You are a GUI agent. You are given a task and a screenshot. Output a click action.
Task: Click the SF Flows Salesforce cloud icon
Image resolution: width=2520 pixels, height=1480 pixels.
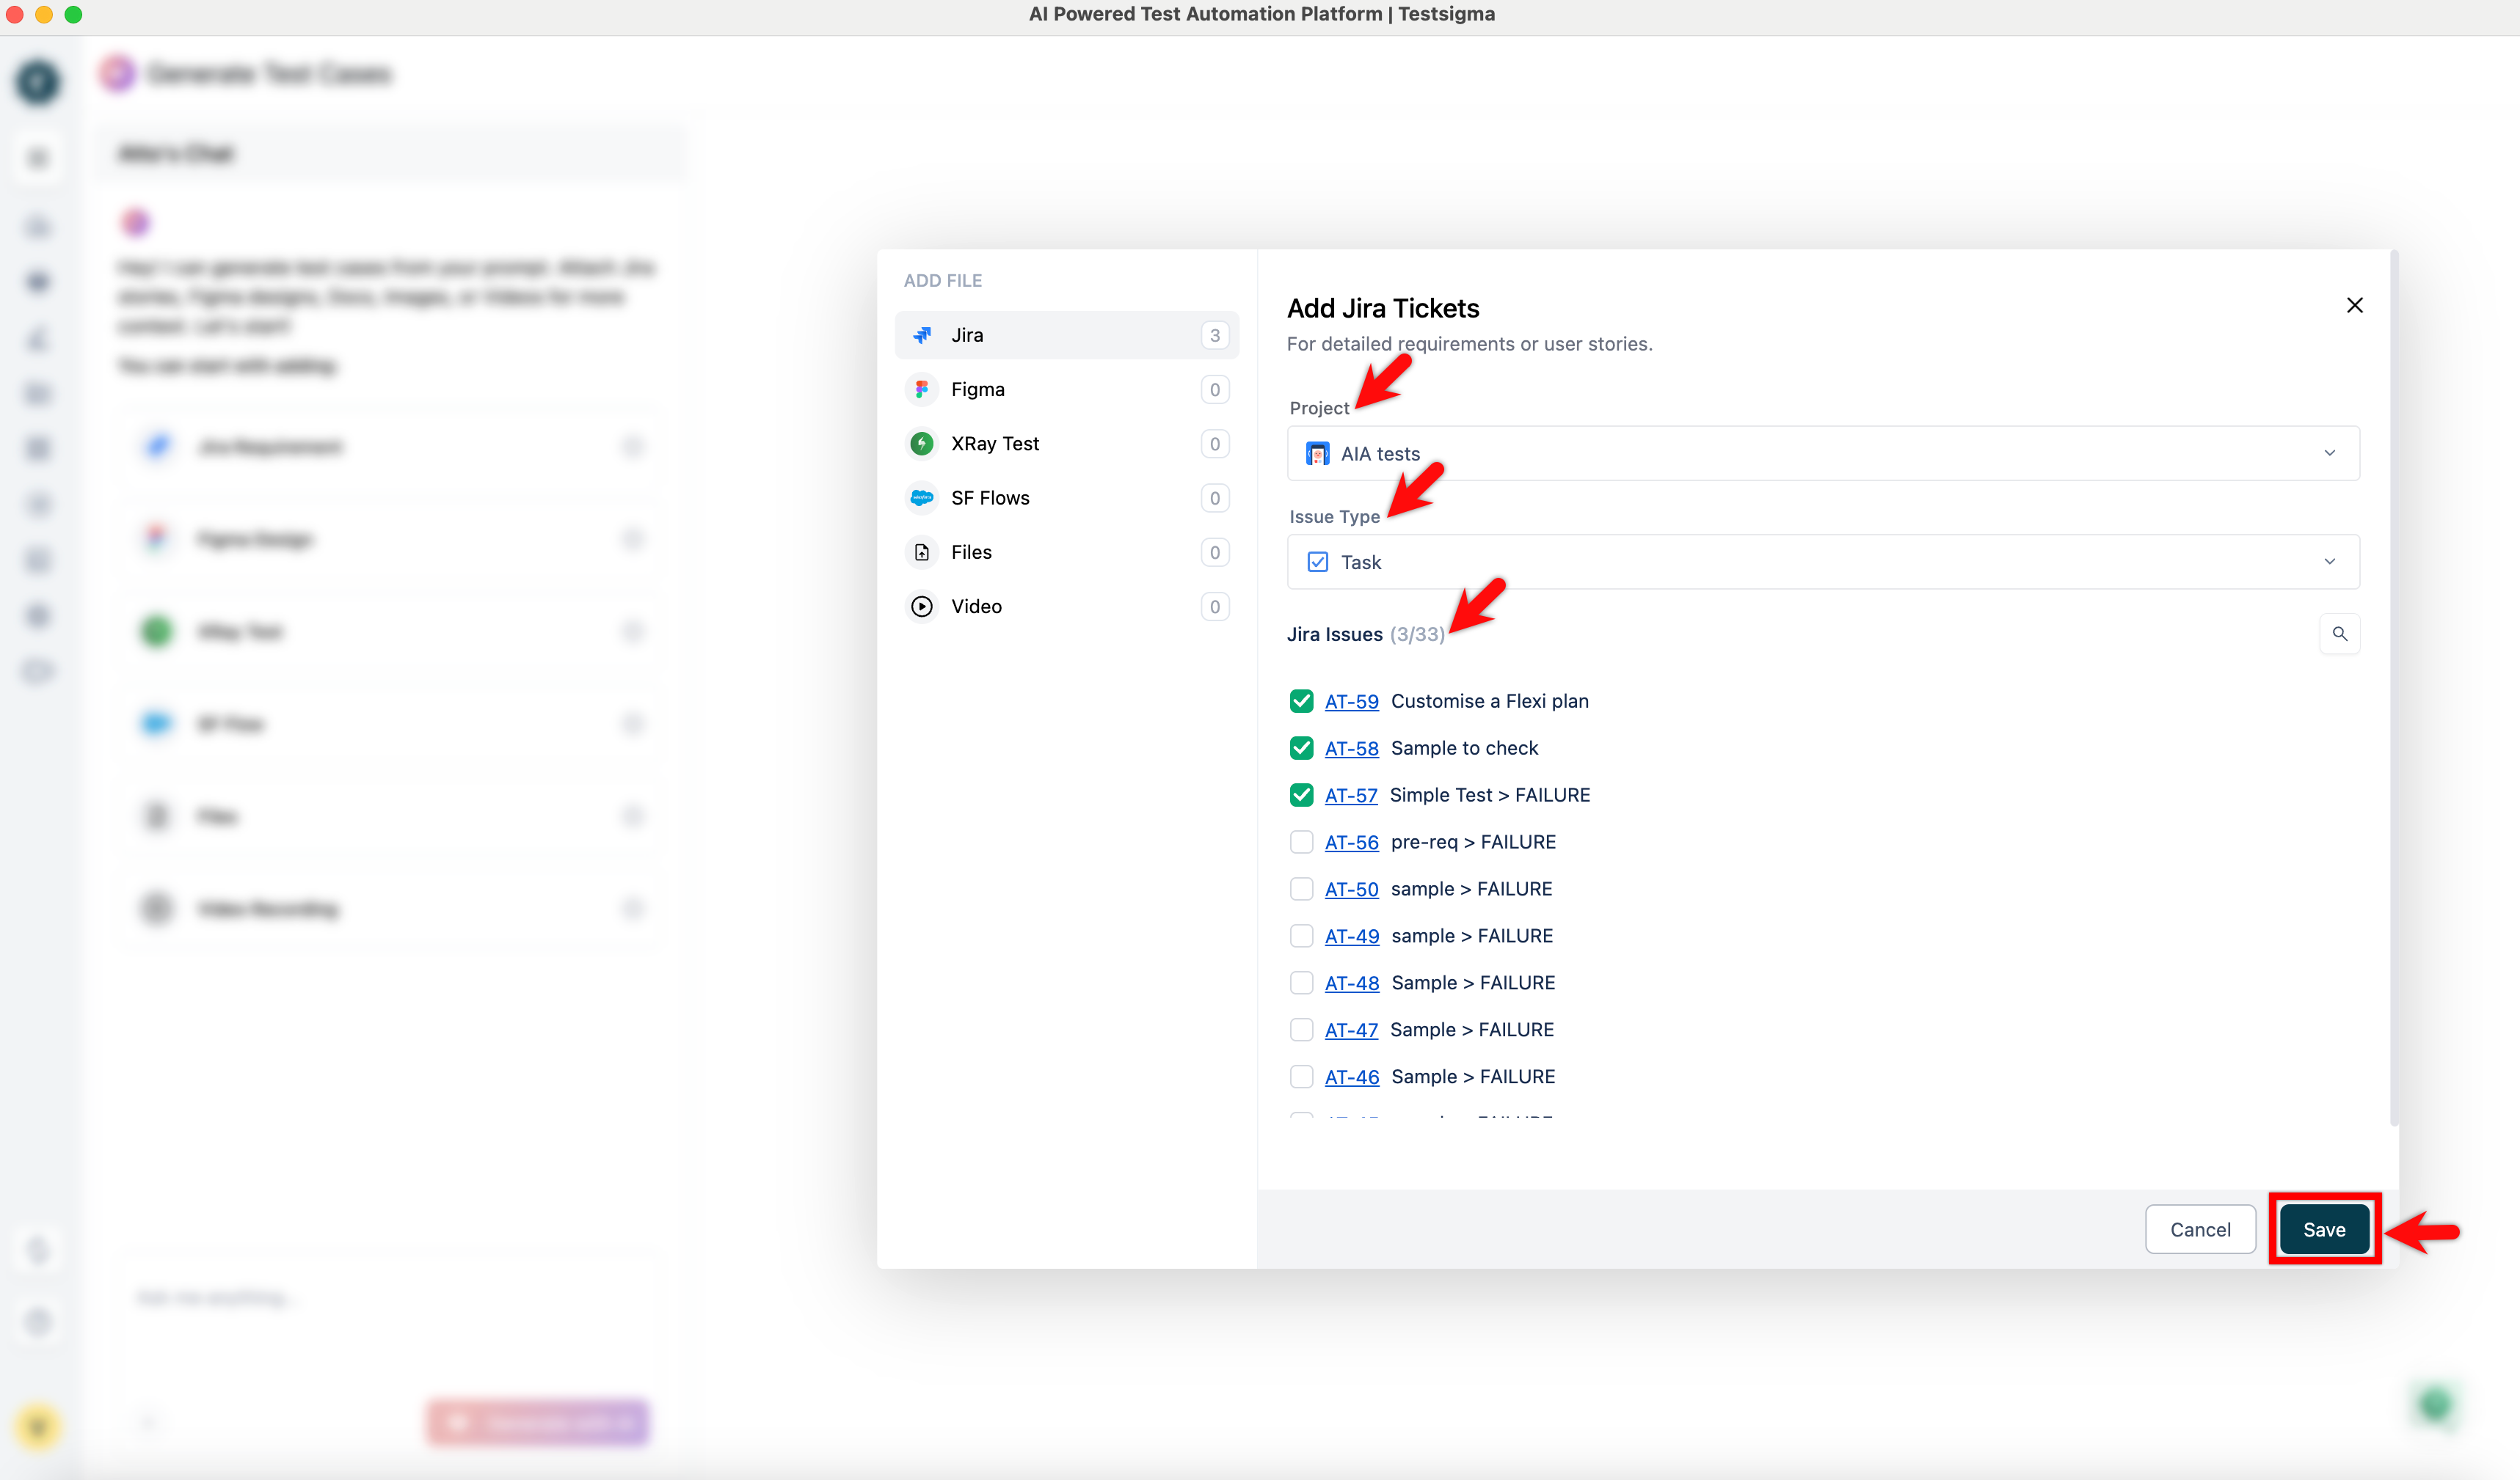coord(922,498)
